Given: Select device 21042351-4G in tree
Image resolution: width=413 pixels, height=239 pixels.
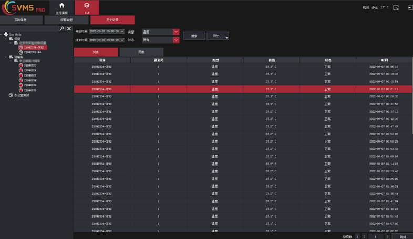Looking at the screenshot, I should pyautogui.click(x=33, y=52).
